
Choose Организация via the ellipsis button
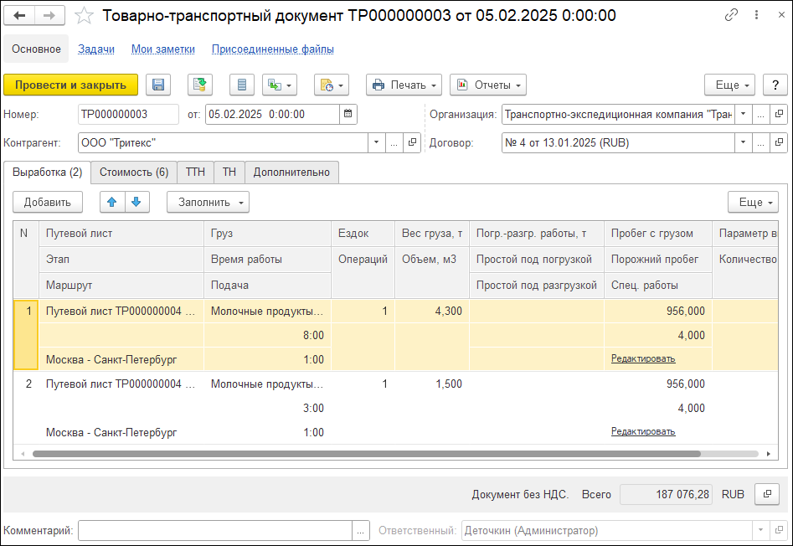click(760, 114)
